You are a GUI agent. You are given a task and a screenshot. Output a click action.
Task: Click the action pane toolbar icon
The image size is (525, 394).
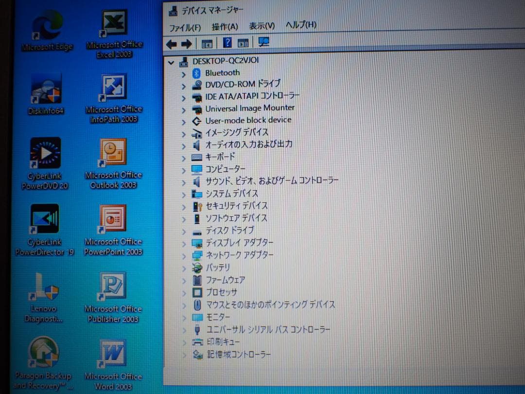243,43
